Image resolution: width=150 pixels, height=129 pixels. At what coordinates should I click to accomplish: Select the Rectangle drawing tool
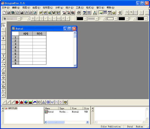(3, 73)
